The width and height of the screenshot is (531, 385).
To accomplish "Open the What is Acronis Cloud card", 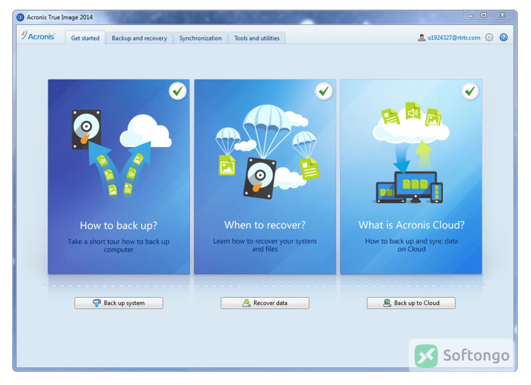I will (411, 177).
